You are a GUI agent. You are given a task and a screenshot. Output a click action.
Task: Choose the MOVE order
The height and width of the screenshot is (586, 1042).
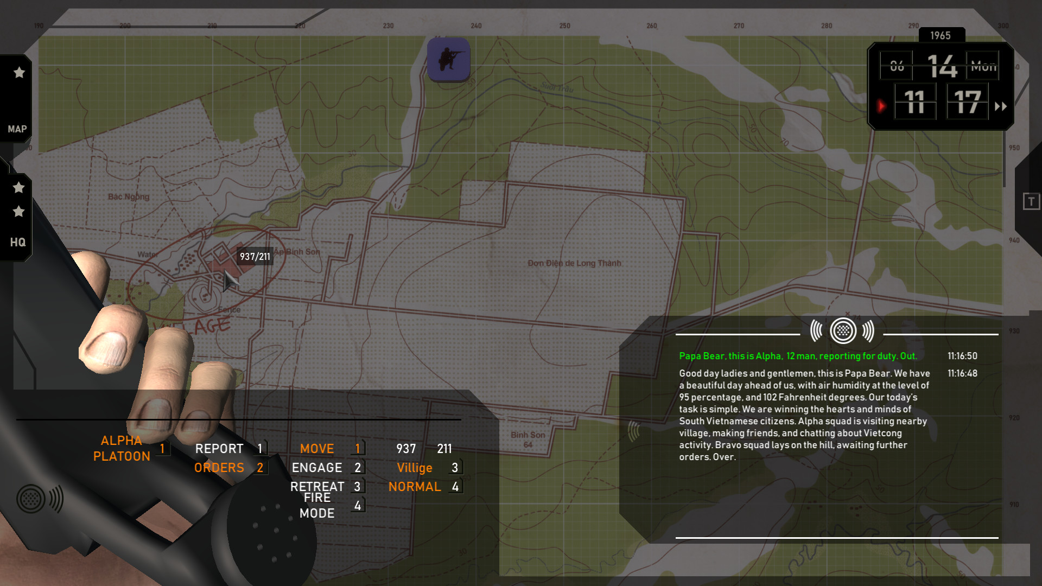(317, 449)
